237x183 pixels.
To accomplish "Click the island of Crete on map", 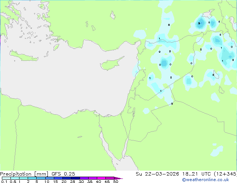I will (24, 56).
